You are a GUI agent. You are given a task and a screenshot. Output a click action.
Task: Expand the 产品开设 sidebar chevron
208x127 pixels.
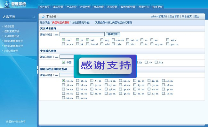(34, 17)
